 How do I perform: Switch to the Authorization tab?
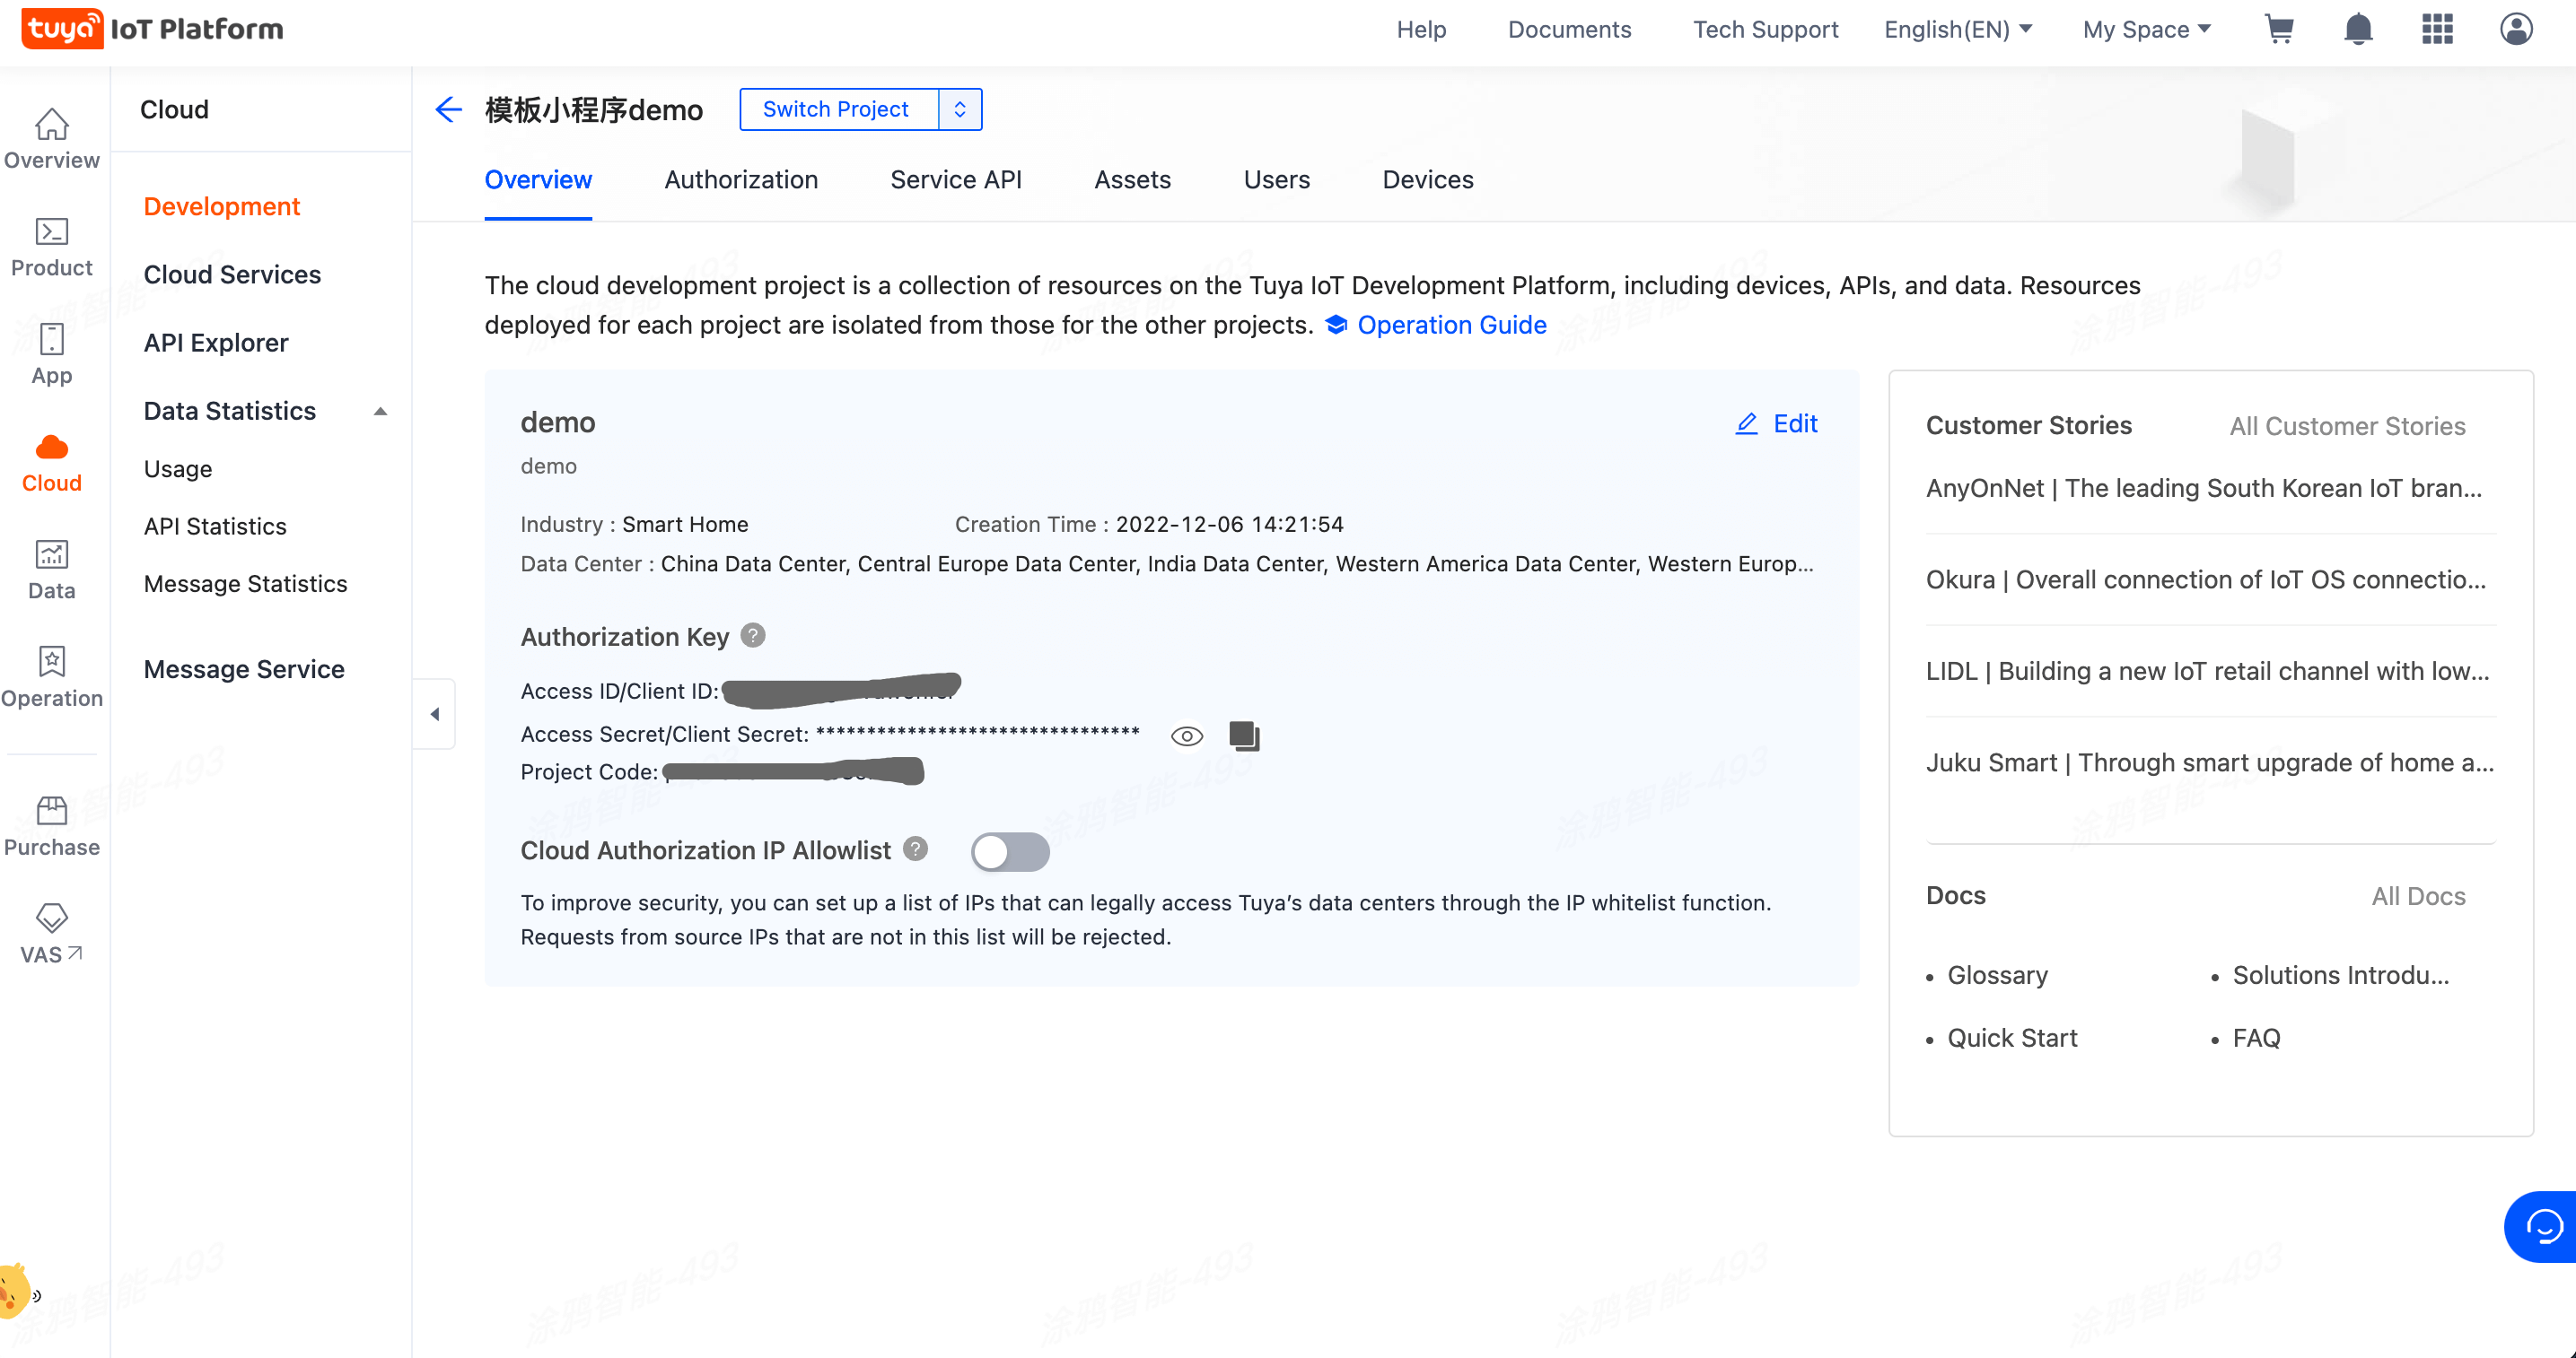[x=741, y=180]
